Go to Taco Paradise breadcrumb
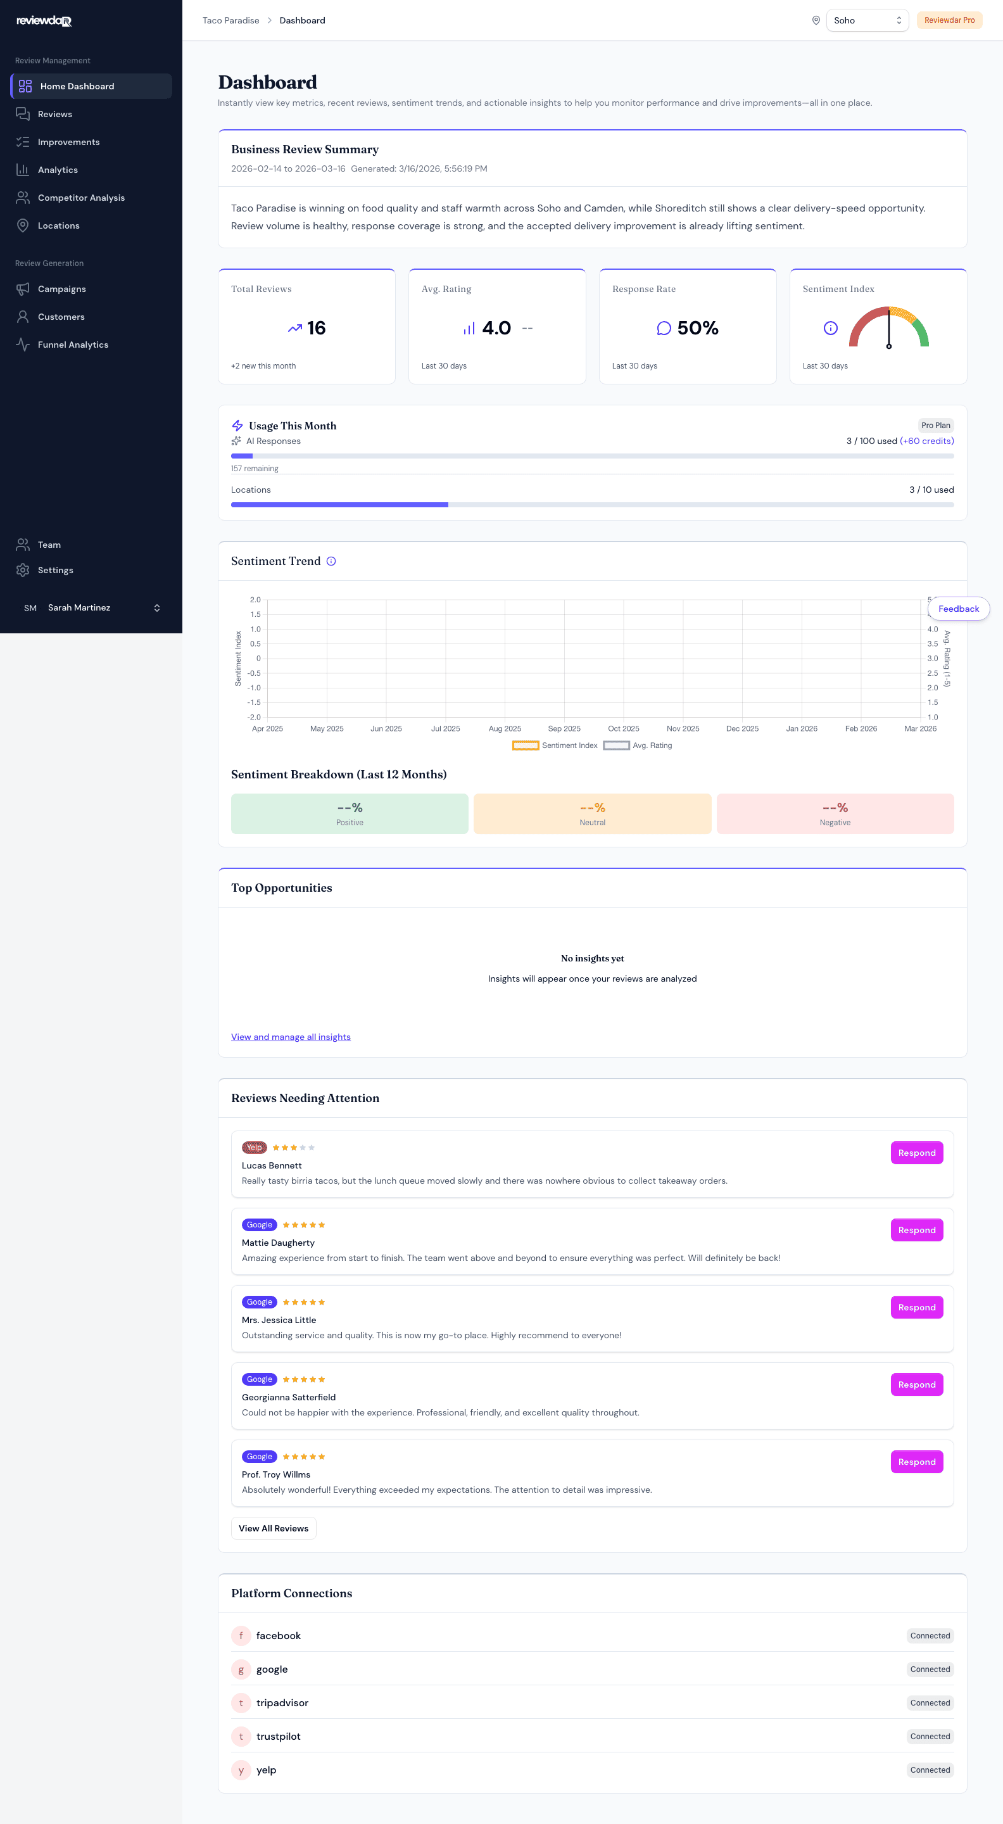 (x=230, y=20)
